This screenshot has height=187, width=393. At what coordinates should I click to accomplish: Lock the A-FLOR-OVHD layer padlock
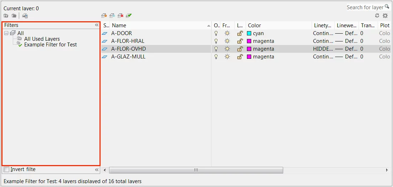[x=240, y=49]
